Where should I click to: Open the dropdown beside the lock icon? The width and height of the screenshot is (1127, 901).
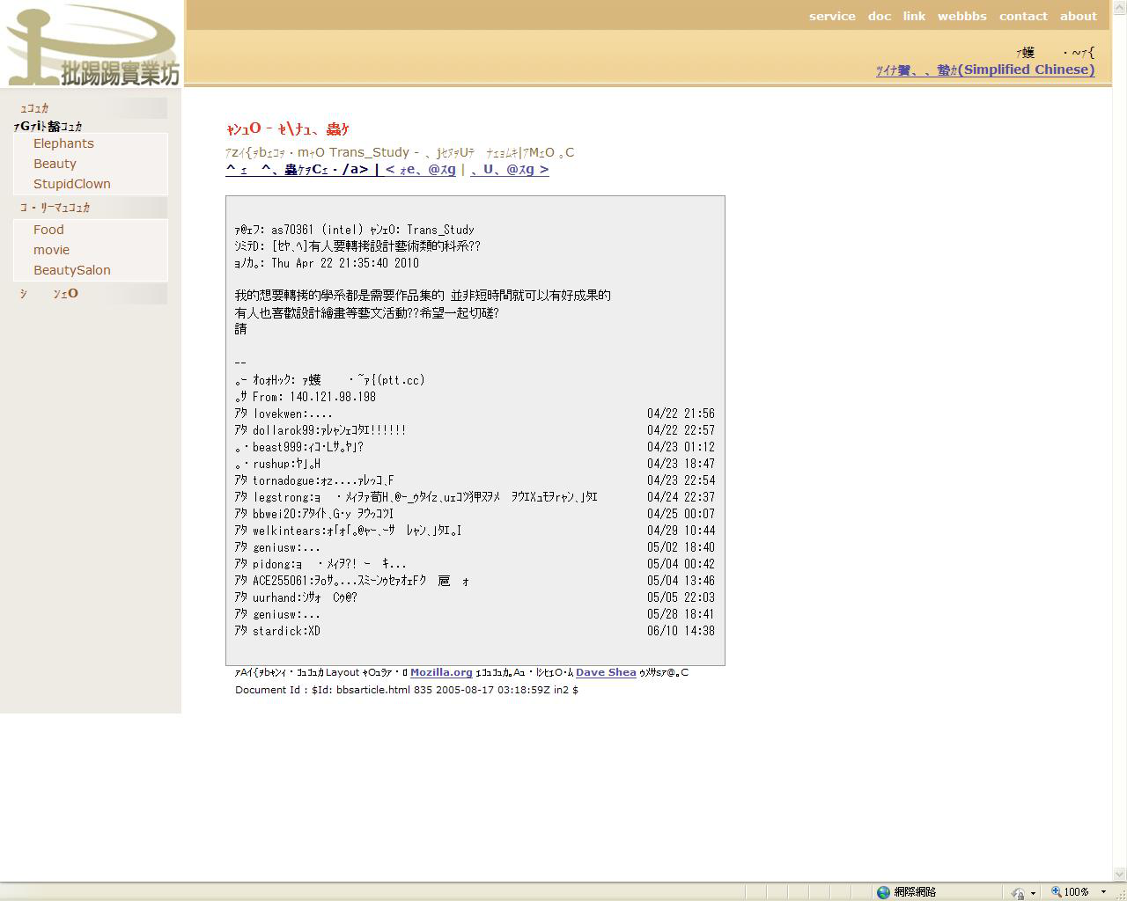tap(1033, 893)
